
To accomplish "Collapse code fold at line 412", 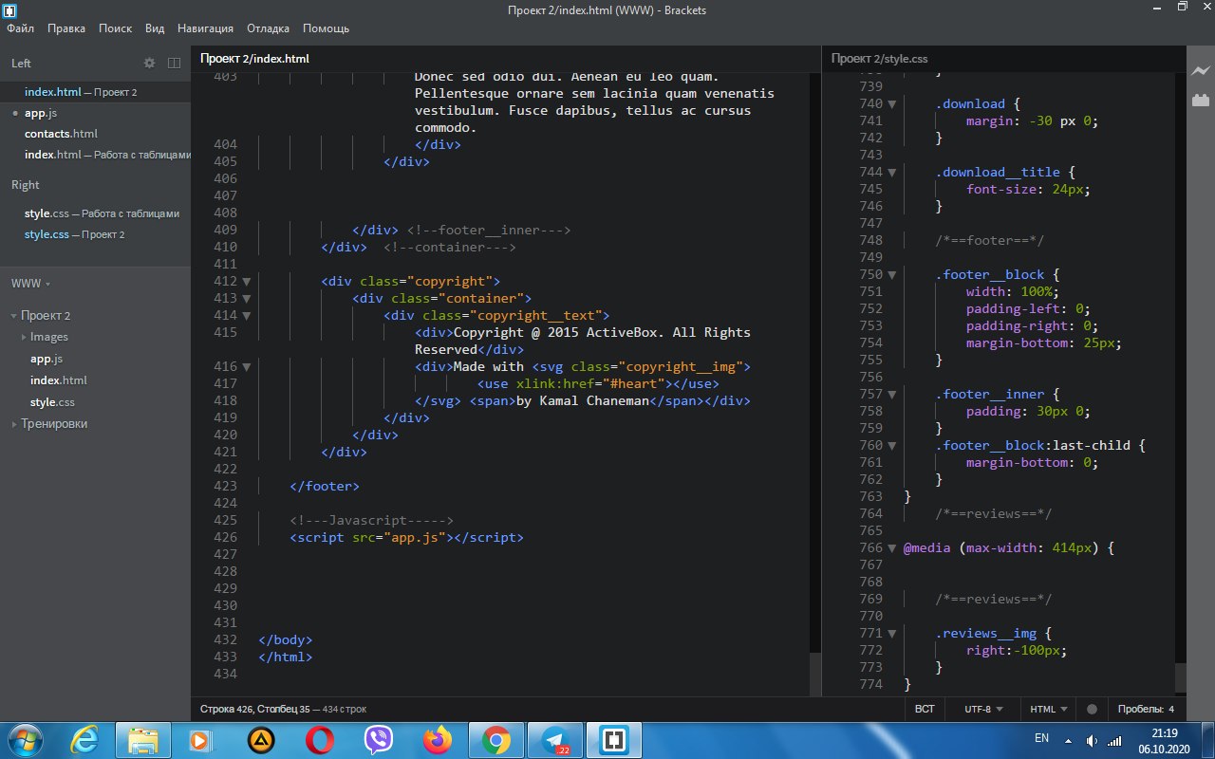I will pos(247,282).
